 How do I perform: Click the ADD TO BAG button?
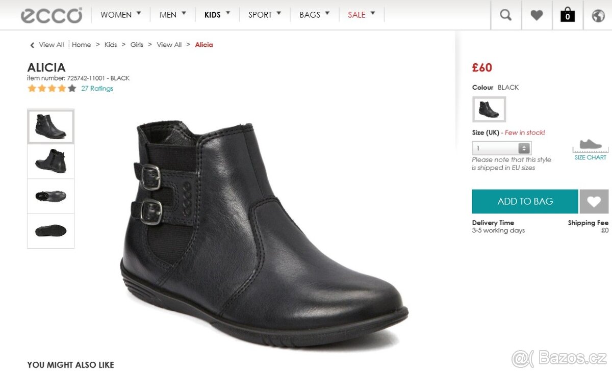click(525, 201)
